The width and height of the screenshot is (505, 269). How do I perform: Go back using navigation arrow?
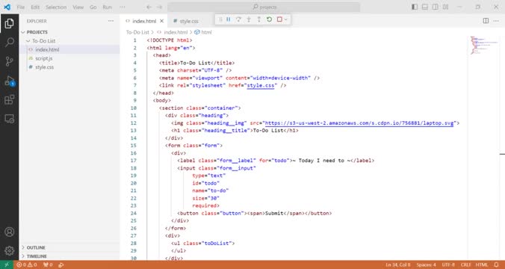149,7
